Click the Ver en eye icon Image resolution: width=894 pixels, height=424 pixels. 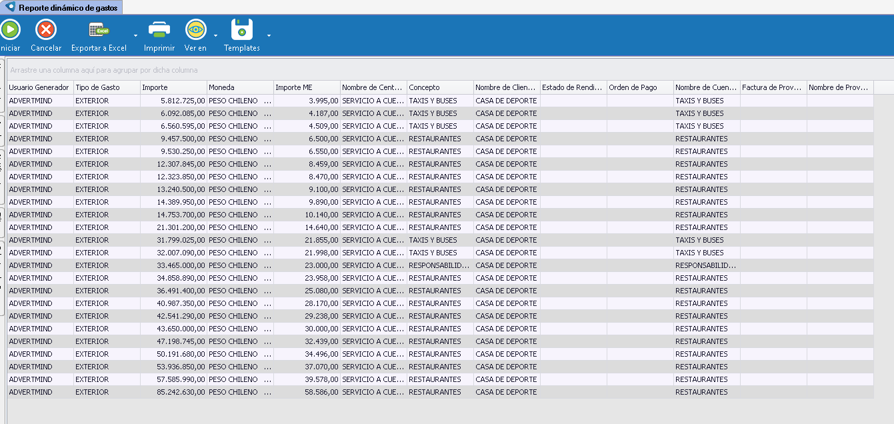(195, 30)
